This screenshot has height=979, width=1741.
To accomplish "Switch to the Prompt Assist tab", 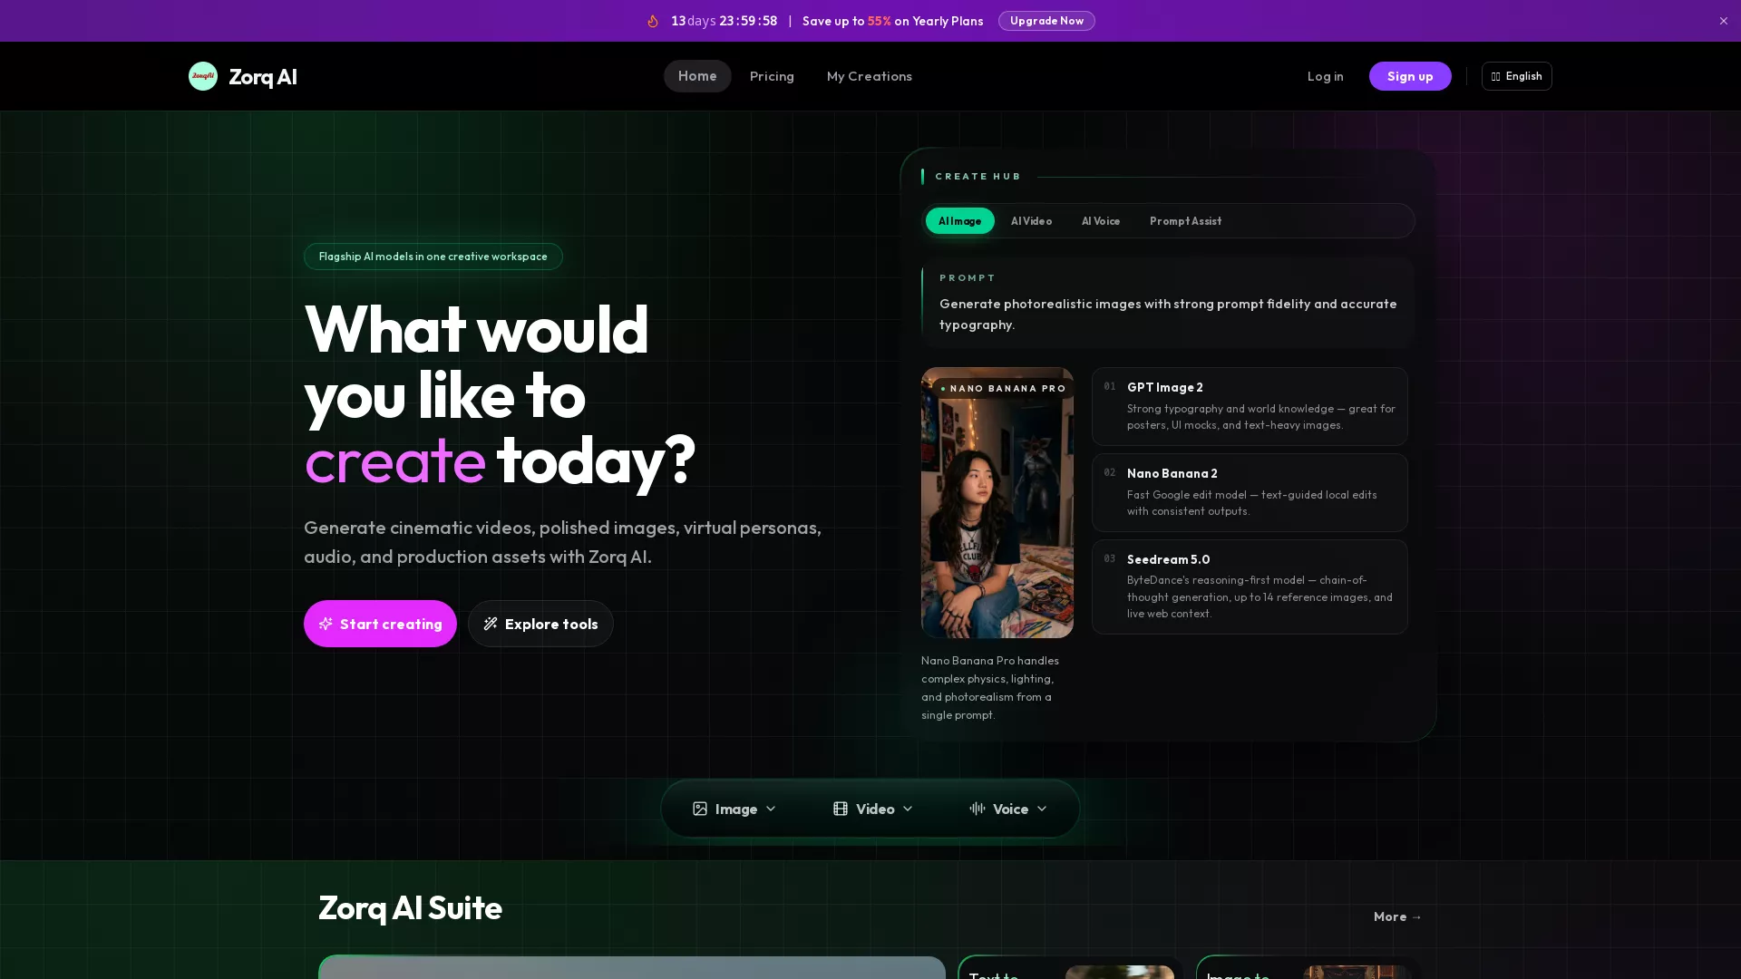I will click(x=1186, y=221).
